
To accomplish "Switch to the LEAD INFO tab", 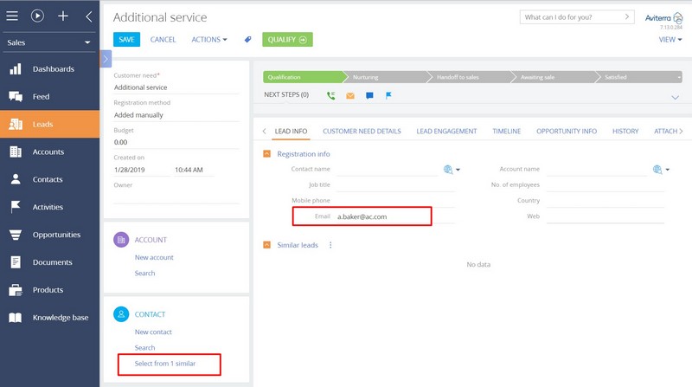I will 291,132.
